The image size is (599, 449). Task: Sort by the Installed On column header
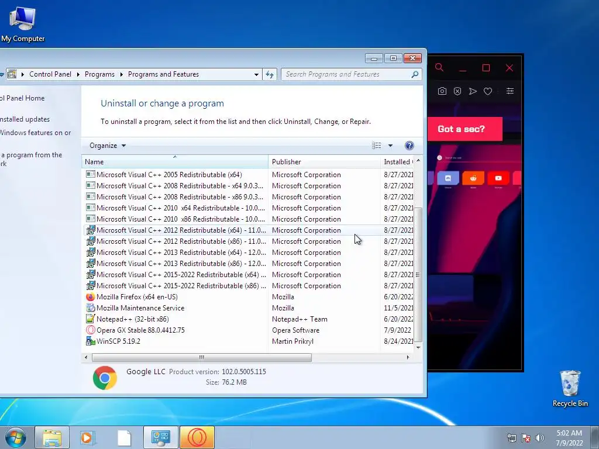[x=398, y=161]
